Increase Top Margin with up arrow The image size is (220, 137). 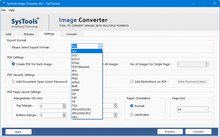(64, 105)
